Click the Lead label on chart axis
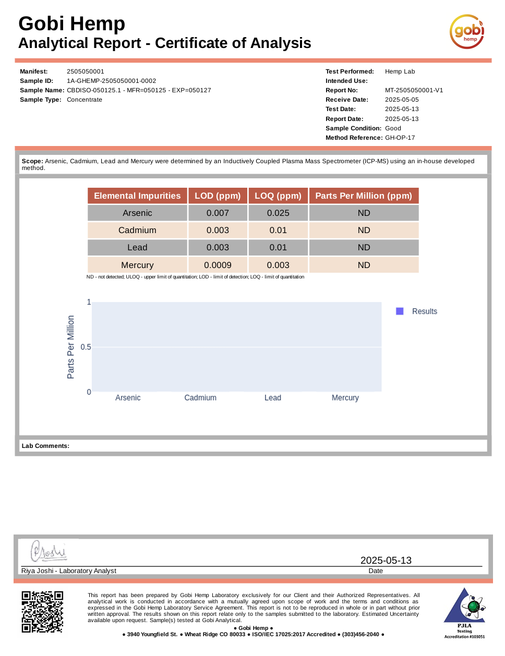The height and width of the screenshot is (656, 505). pos(272,398)
